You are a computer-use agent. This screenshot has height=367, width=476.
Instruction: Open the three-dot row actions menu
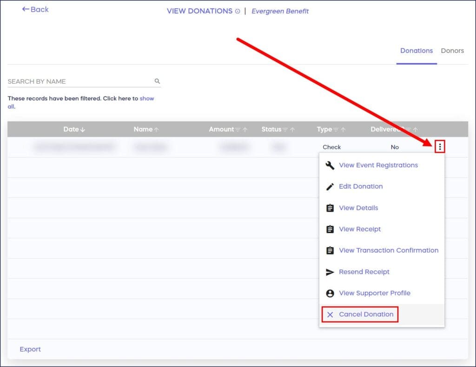click(x=440, y=147)
